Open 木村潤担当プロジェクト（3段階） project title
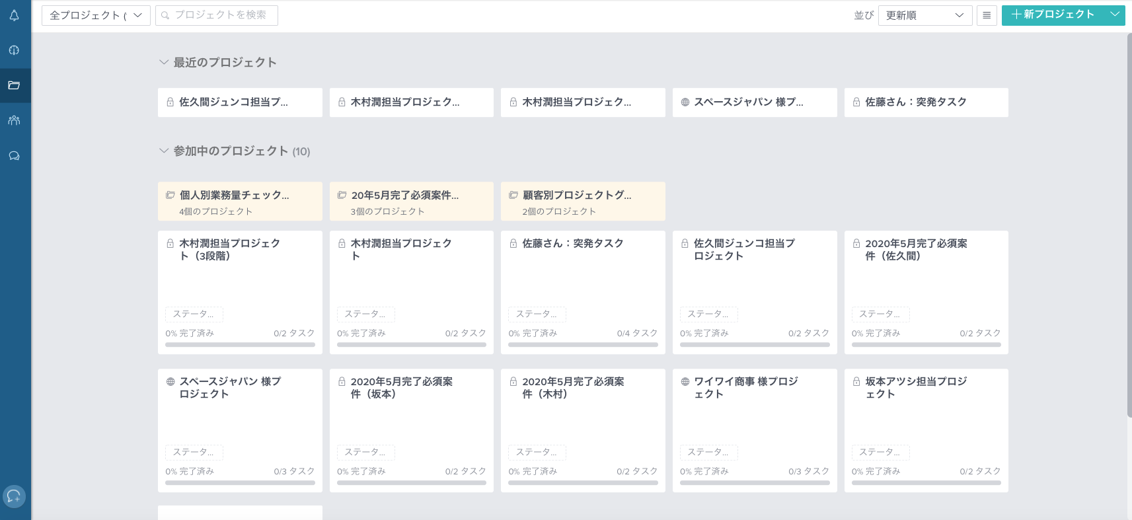The height and width of the screenshot is (520, 1132). 230,250
